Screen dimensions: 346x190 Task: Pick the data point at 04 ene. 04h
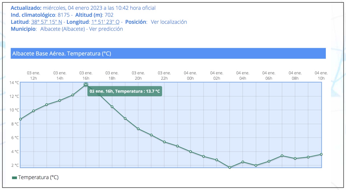(x=243, y=162)
